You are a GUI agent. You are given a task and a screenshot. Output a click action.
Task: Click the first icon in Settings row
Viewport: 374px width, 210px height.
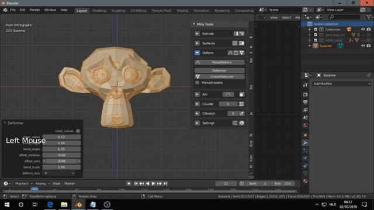(x=235, y=123)
